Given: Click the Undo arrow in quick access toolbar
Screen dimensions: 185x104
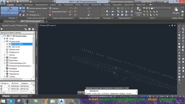Looking at the screenshot, I should [x=21, y=2].
